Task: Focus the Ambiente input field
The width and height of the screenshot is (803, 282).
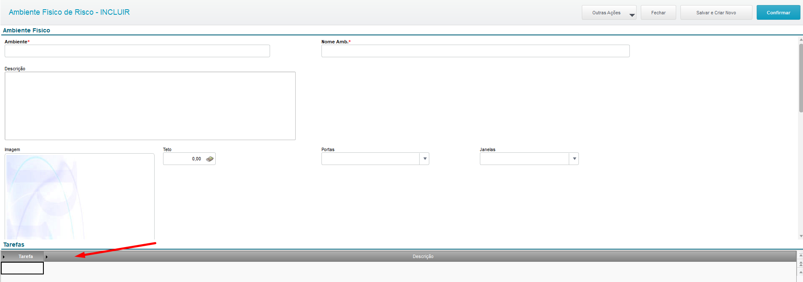Action: coord(137,51)
